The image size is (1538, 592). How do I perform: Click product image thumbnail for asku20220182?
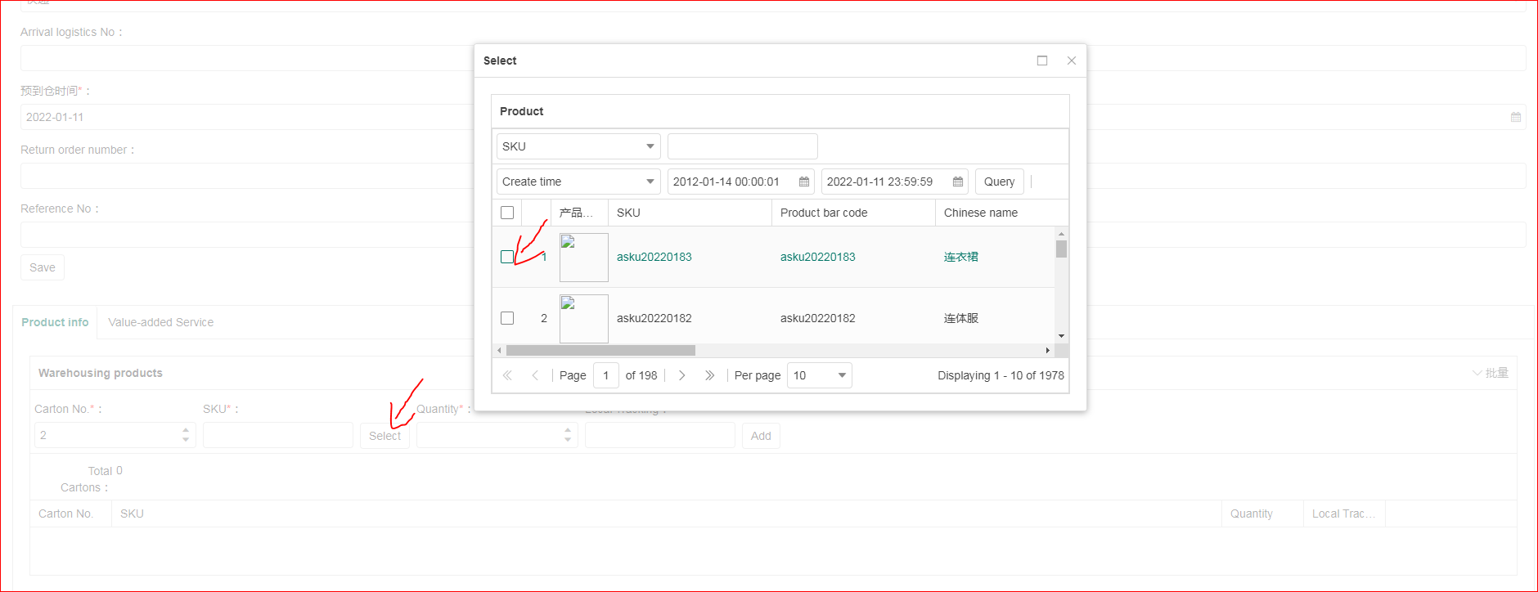click(584, 319)
